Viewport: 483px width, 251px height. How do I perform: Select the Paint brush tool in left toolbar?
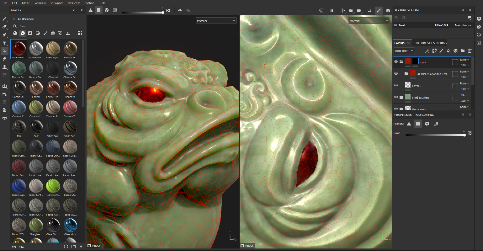coord(4,19)
